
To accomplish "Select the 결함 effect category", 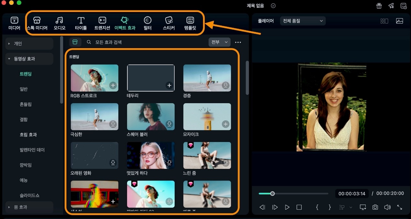I will [x=24, y=119].
